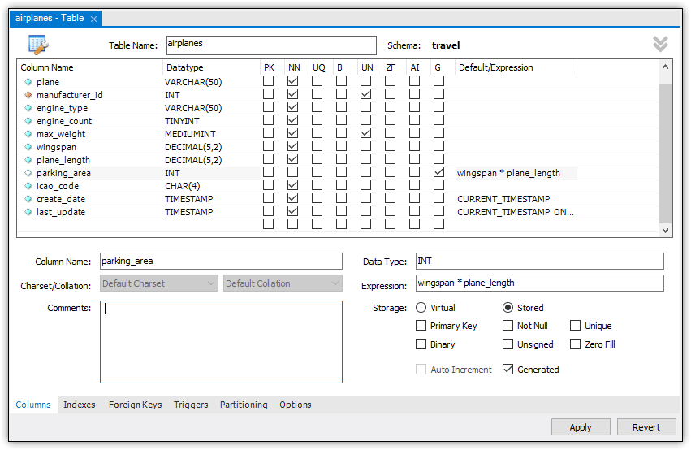Toggle the Unsigned checkbox
This screenshot has height=450, width=691.
508,344
